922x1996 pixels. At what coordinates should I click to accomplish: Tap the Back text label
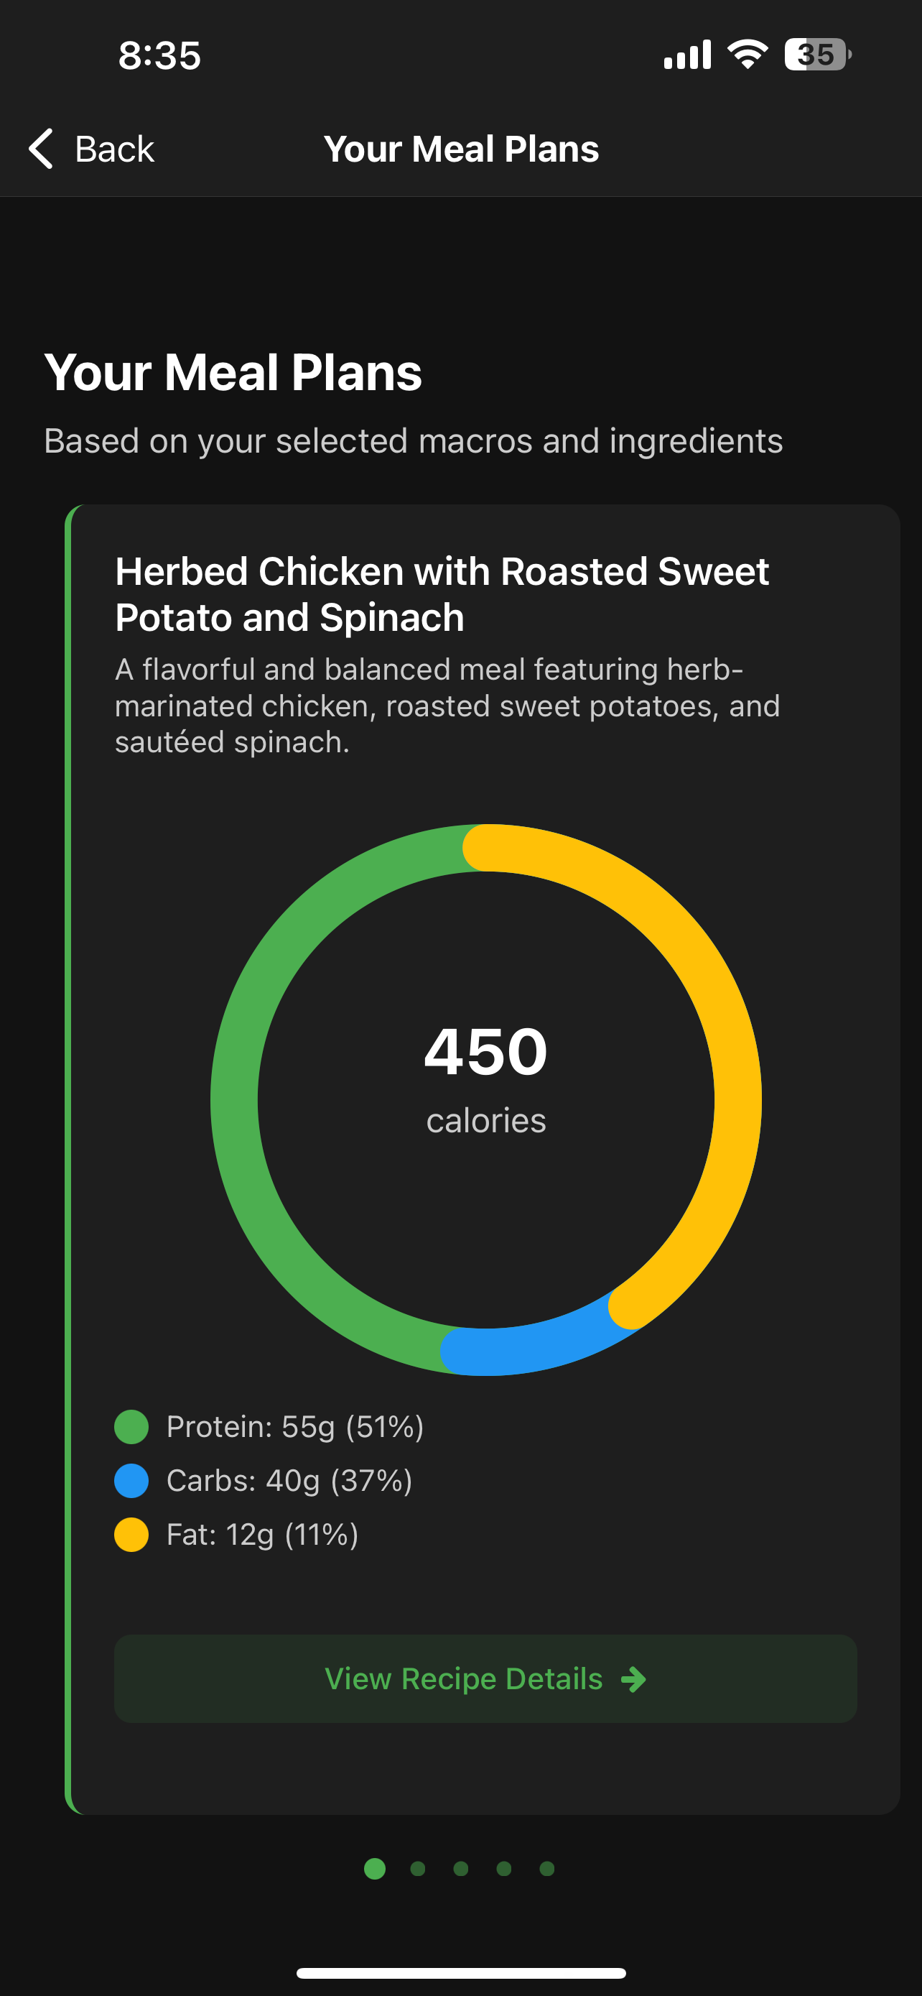point(115,149)
